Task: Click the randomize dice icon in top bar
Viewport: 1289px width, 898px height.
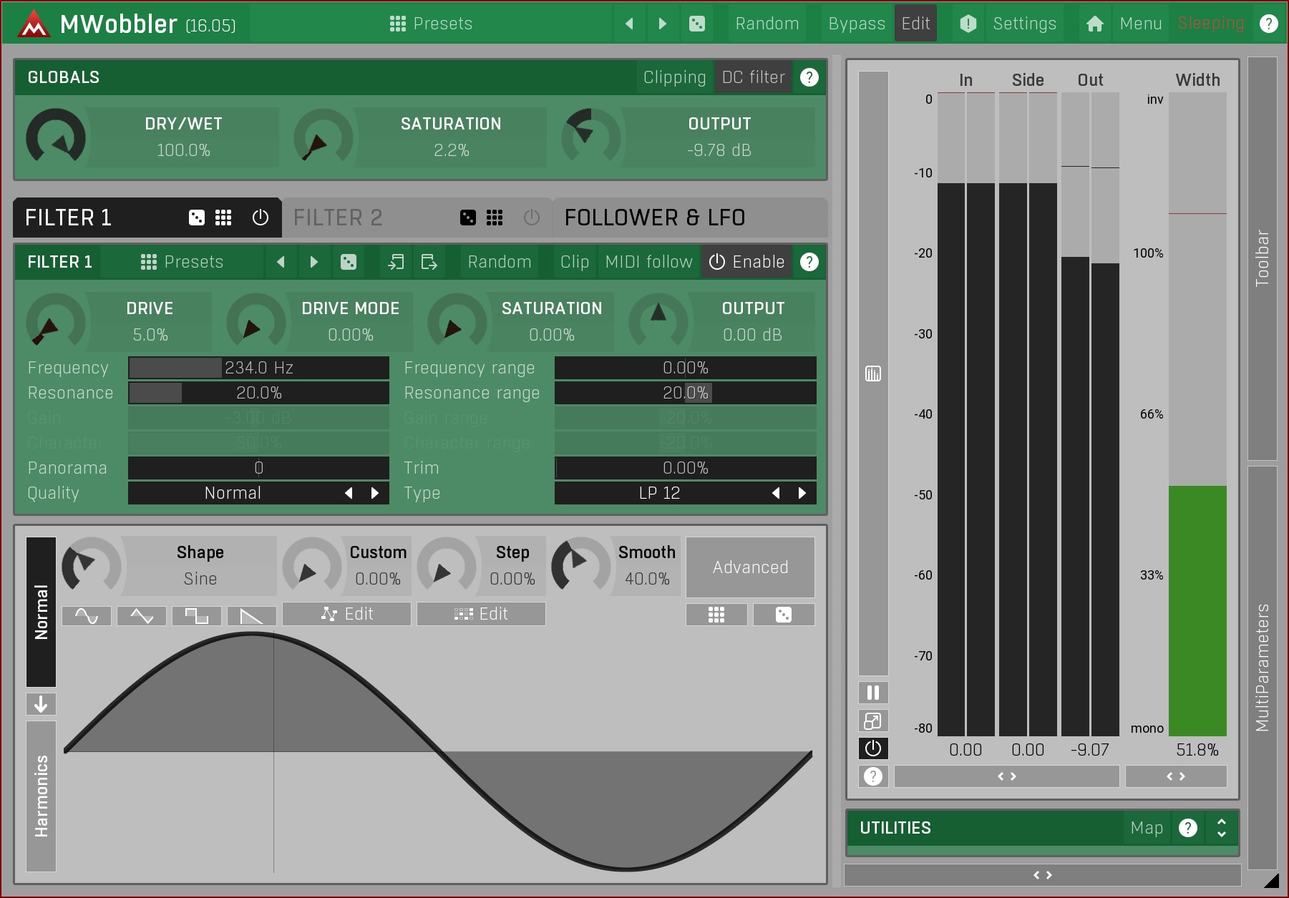Action: tap(696, 24)
